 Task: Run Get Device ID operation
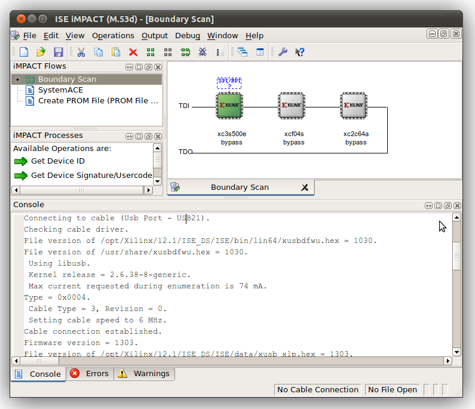coord(58,161)
